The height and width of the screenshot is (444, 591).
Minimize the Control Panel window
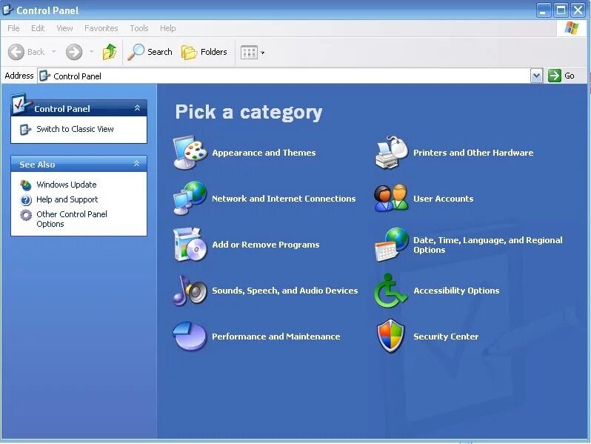click(544, 10)
